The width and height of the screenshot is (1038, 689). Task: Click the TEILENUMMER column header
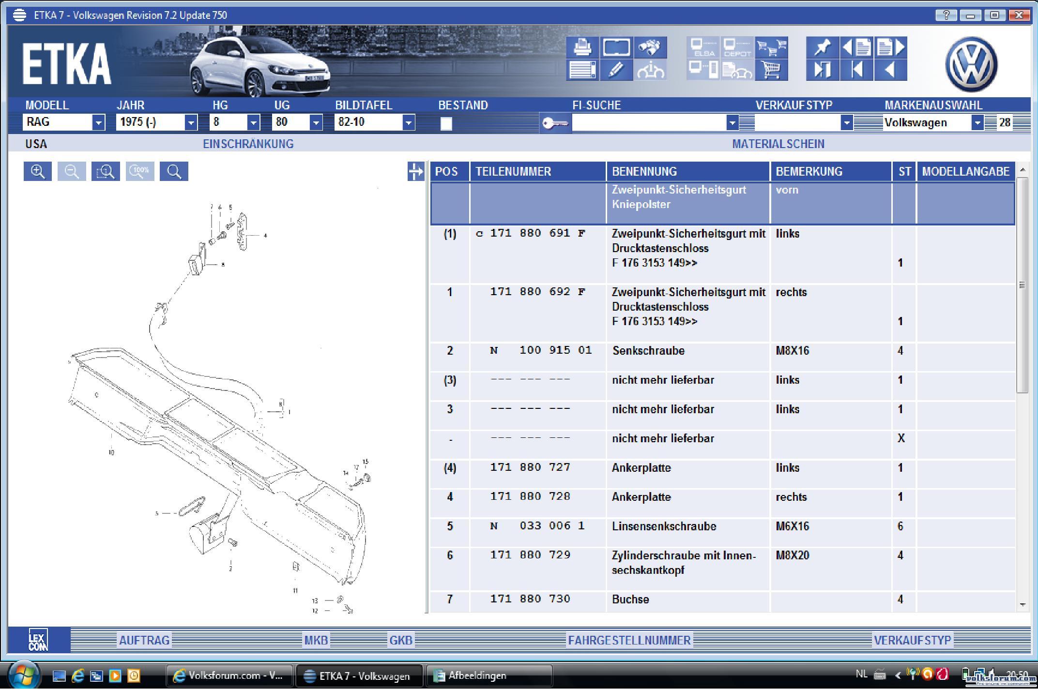(538, 171)
